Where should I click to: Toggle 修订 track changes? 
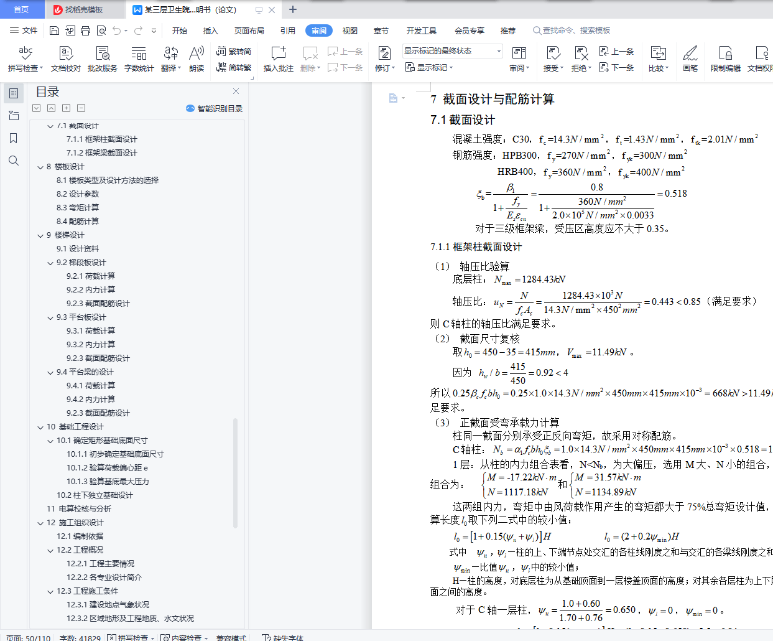[385, 59]
